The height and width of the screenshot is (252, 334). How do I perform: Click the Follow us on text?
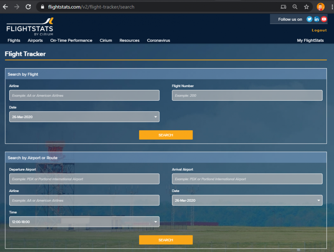click(290, 19)
